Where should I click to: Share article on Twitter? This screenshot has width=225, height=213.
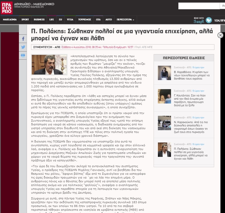(23, 47)
